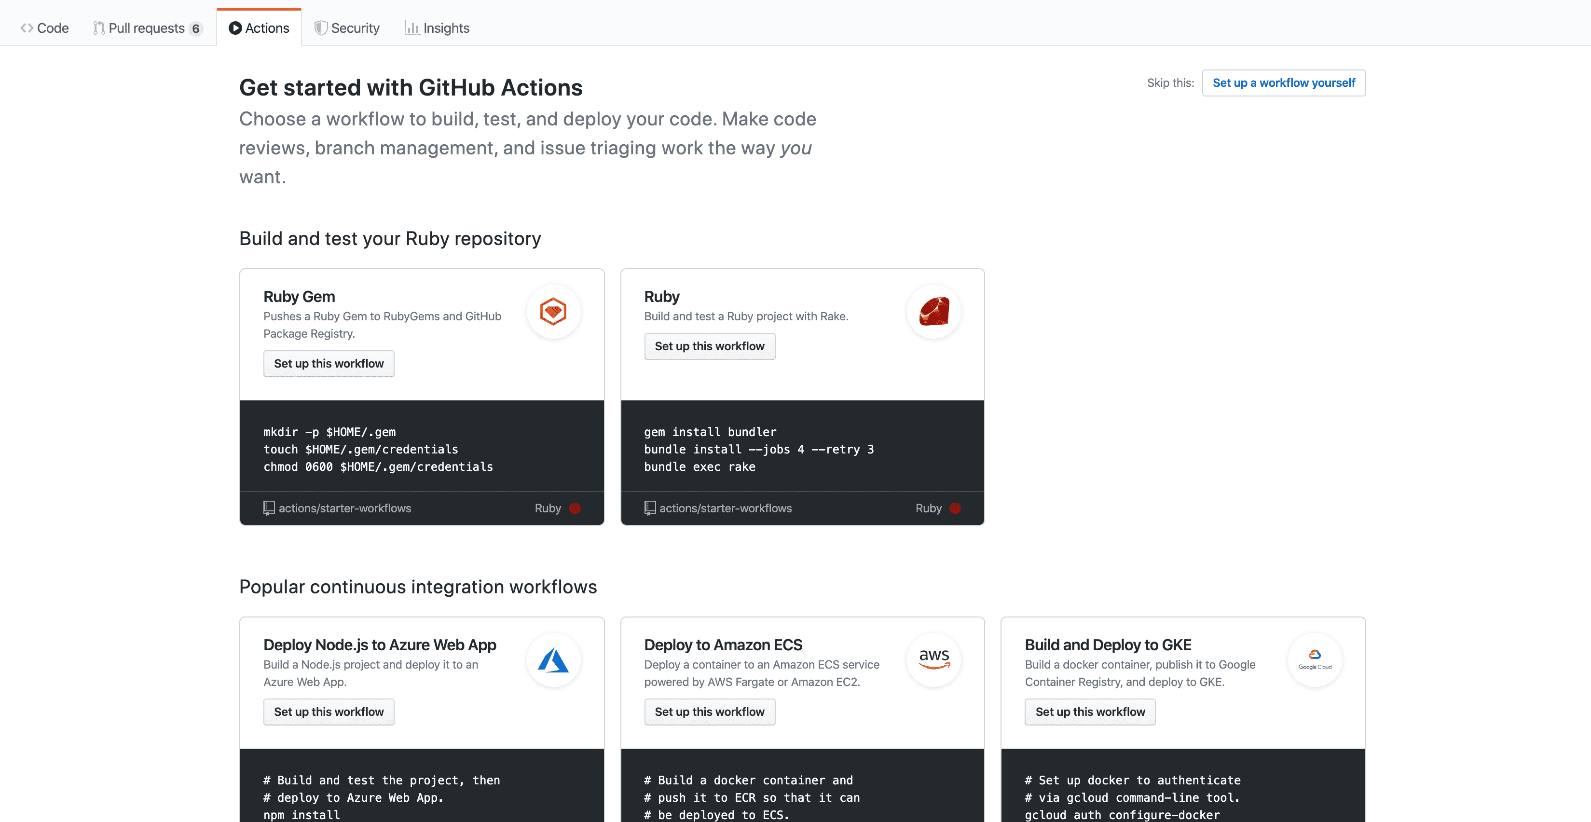This screenshot has width=1591, height=822.
Task: Open the Pull requests tab
Action: tap(147, 28)
